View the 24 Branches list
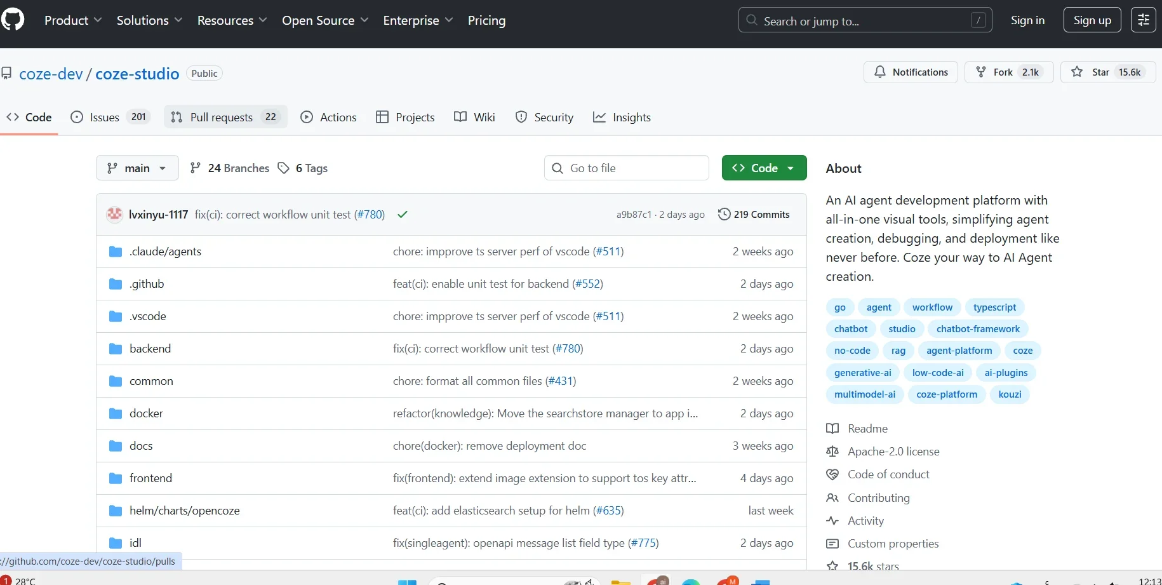 click(x=230, y=168)
